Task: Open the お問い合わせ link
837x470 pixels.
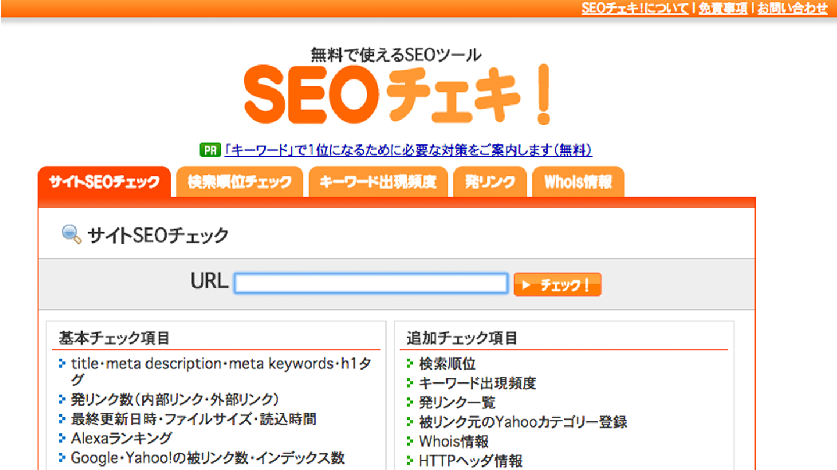Action: click(792, 8)
